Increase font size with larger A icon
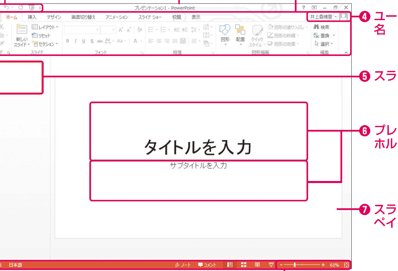The image size is (398, 271). pos(121,30)
